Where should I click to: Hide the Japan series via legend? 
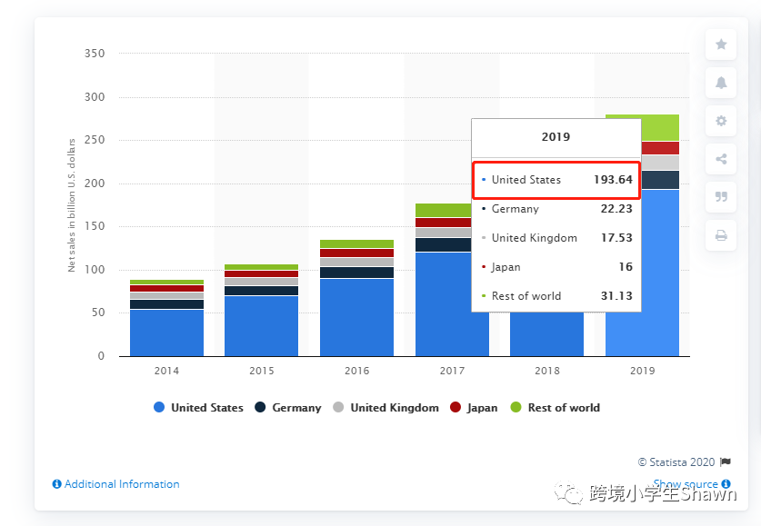[x=474, y=408]
